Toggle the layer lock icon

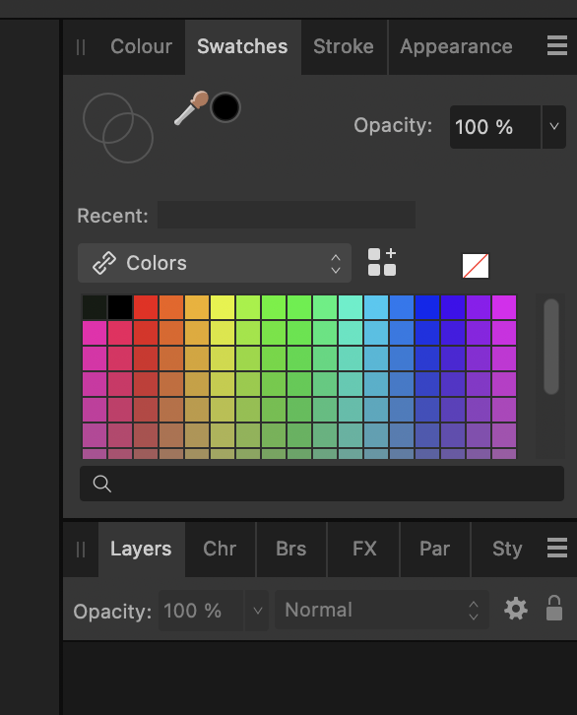coord(554,609)
